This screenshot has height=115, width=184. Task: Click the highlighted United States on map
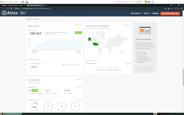point(96,44)
